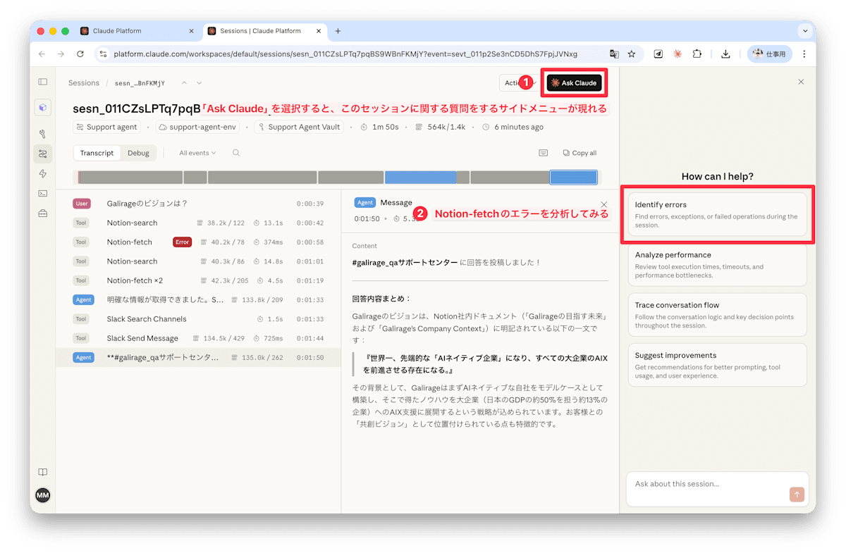The width and height of the screenshot is (846, 553).
Task: Reload the page
Action: click(80, 54)
